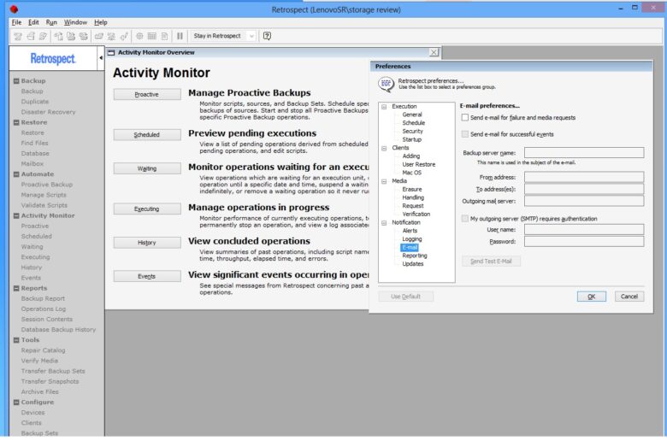Open help via the question mark icon
Screen dimensions: 667x441
267,36
